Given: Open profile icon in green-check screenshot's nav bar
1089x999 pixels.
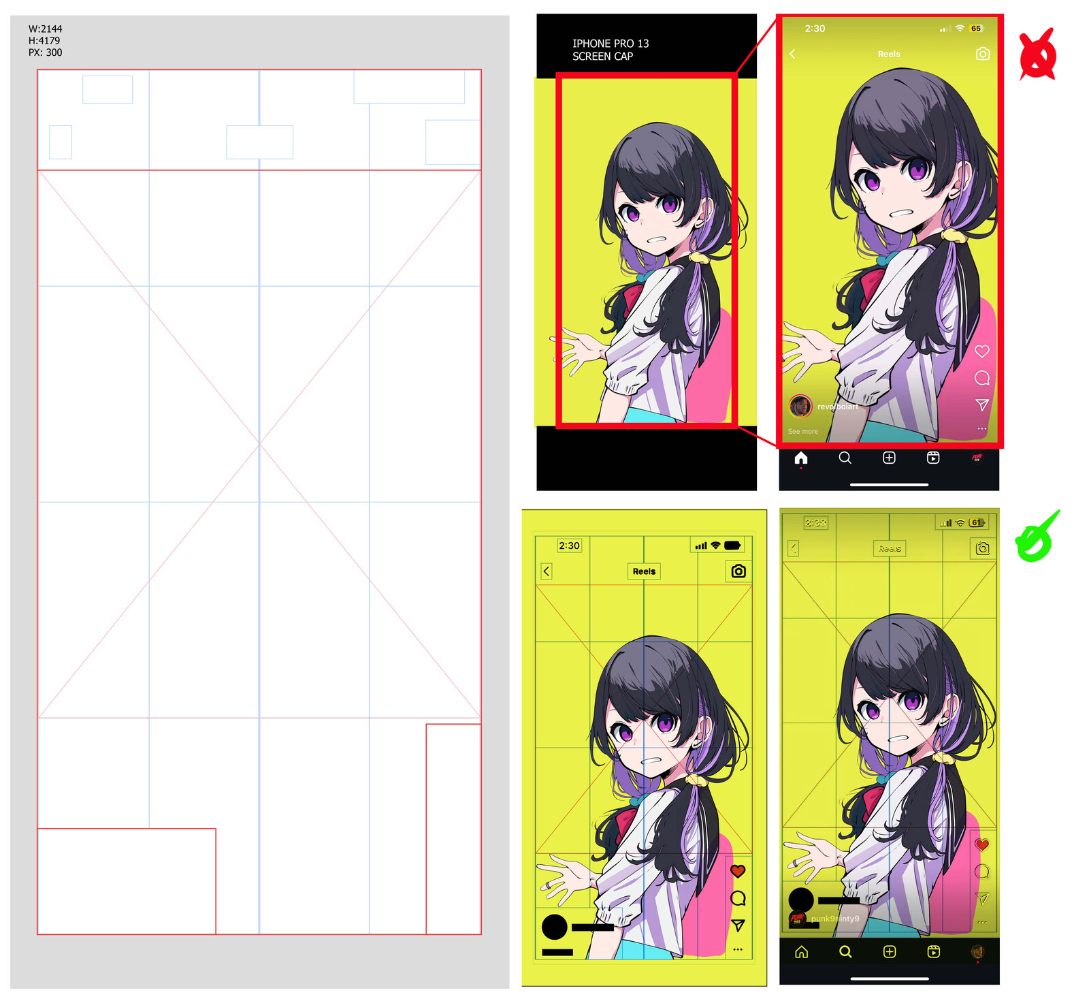Looking at the screenshot, I should coord(977,952).
